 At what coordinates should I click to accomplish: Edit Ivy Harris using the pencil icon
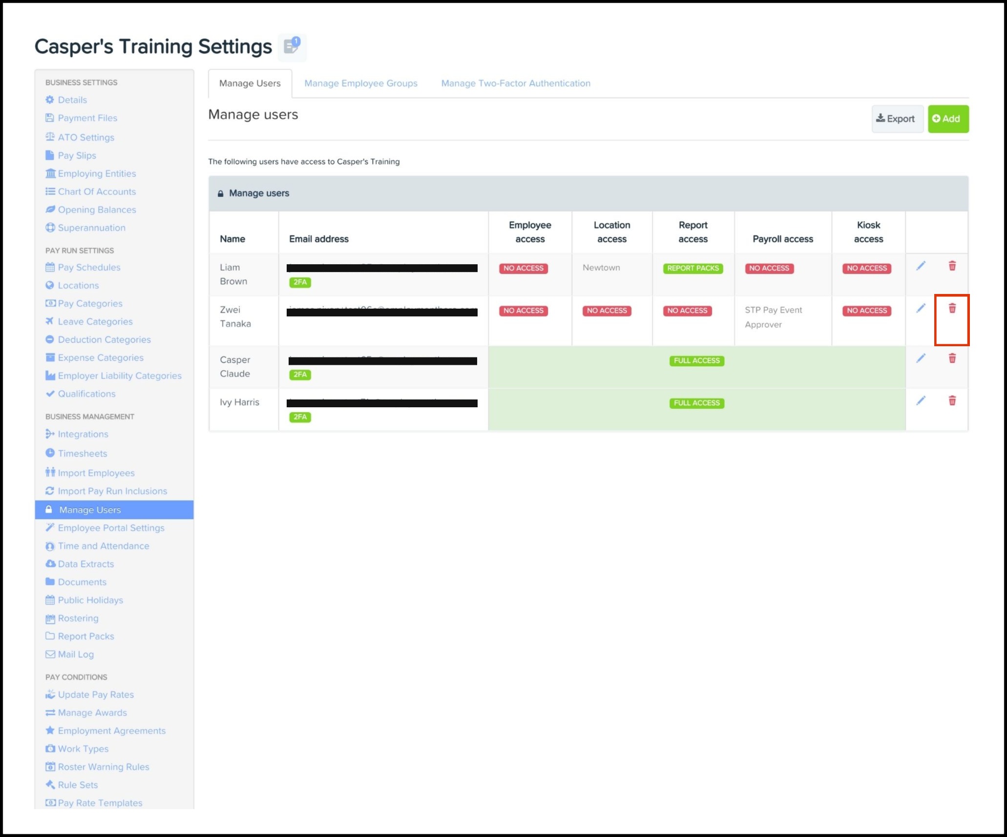click(x=921, y=401)
